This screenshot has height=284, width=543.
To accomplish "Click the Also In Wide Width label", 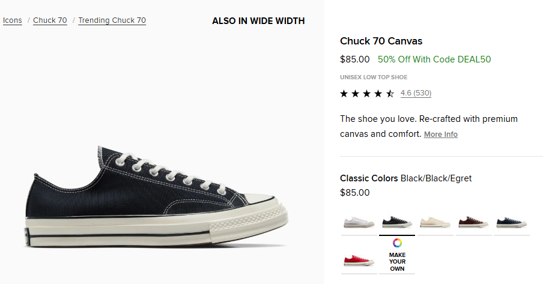I will coord(258,21).
